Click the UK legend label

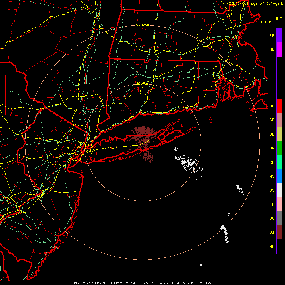click(x=272, y=50)
